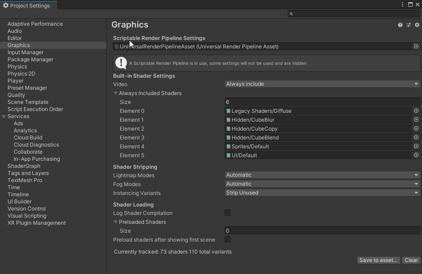
Task: Click the Save to asset button
Action: coord(378,260)
